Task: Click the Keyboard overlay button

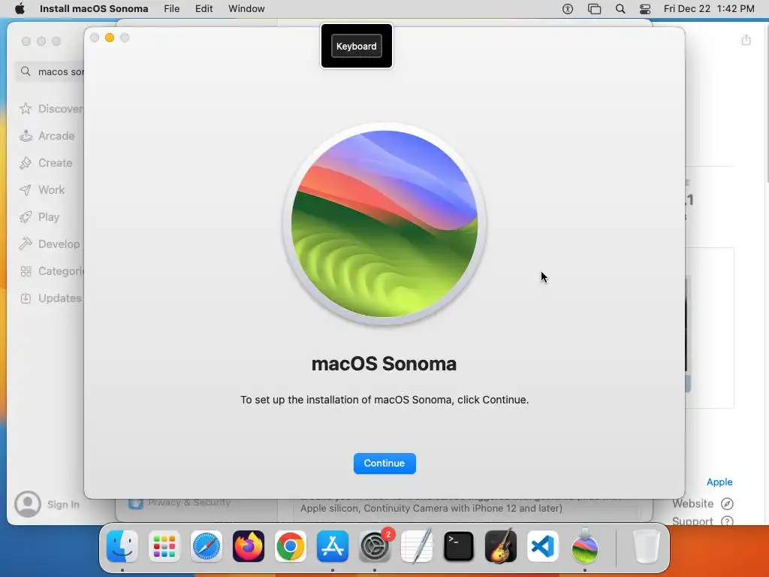Action: click(357, 46)
